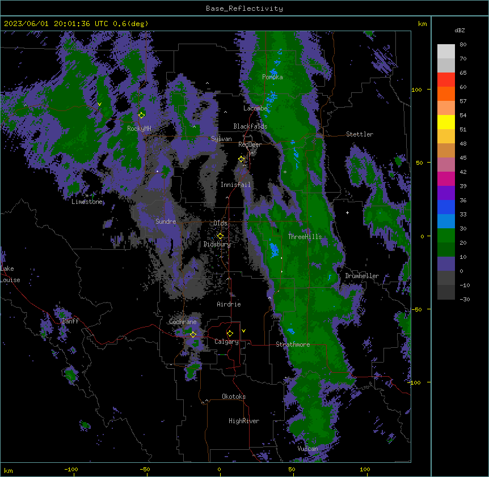The image size is (489, 477).
Task: Click the yellow V marker east of Calgary
Action: coord(243,331)
